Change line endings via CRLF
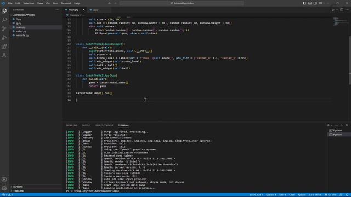The image size is (351, 197). 292,195
